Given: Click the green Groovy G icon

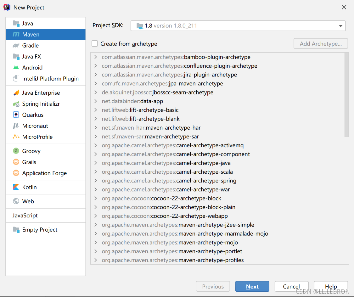Looking at the screenshot, I should 16,151.
